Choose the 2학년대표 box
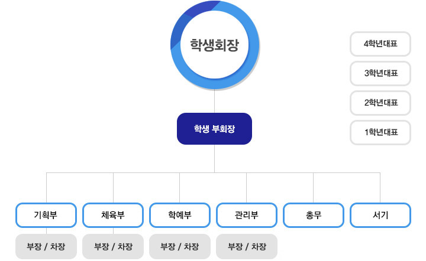 380,103
